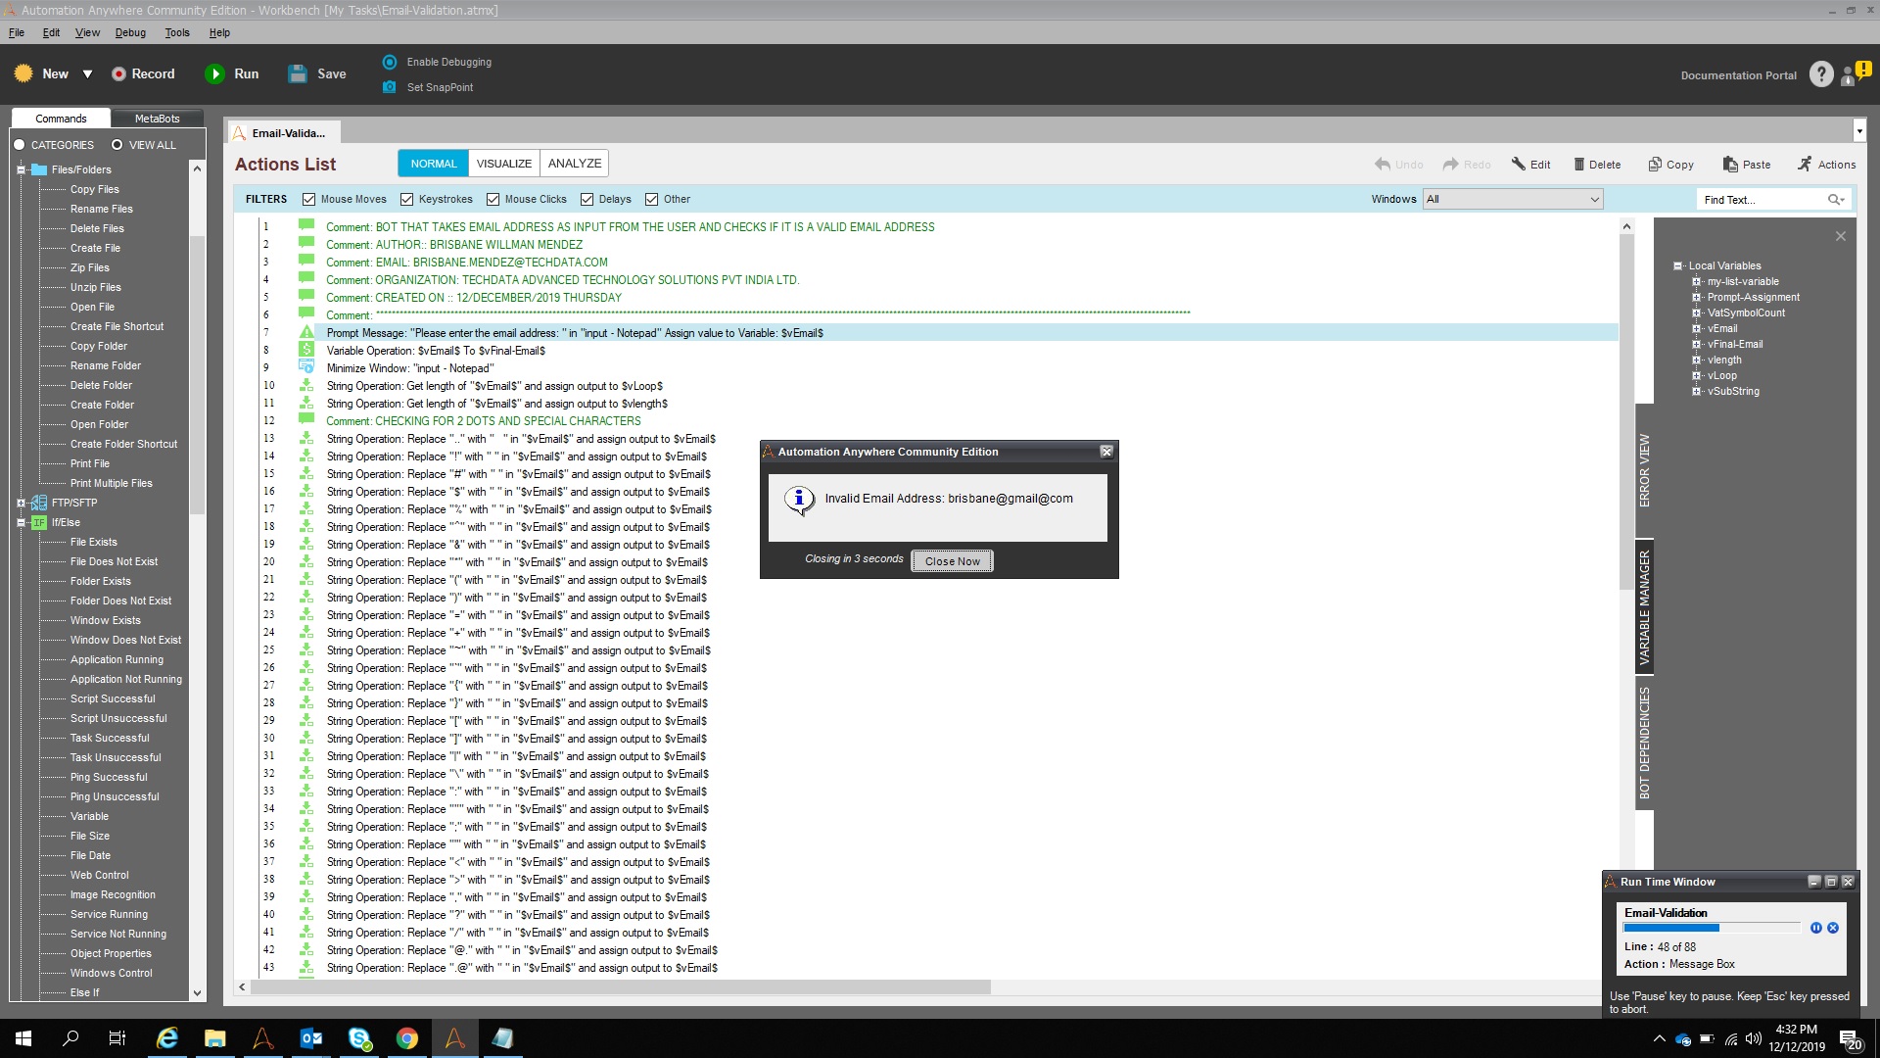1880x1058 pixels.
Task: Expand the FTP/SFTP command category
Action: click(x=21, y=503)
